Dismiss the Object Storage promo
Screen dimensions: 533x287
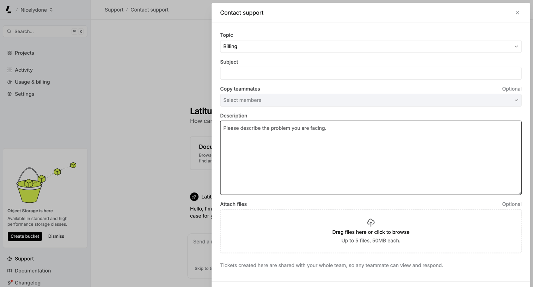[56, 236]
